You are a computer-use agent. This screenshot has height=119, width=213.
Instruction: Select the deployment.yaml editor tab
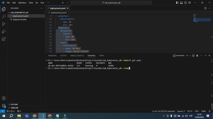[x=58, y=8]
